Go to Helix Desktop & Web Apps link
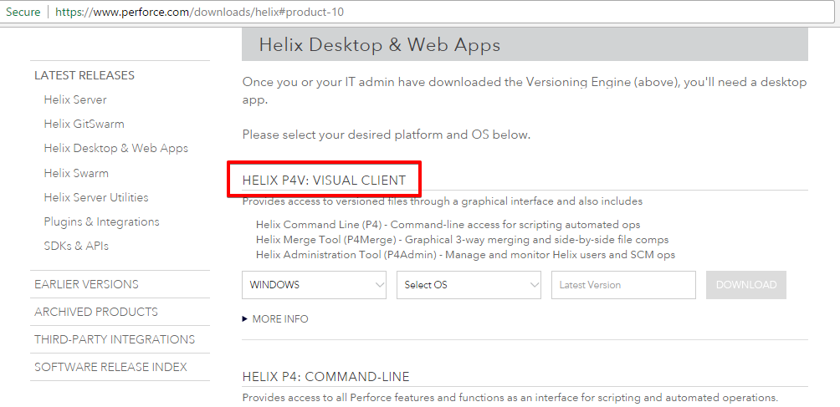 (x=115, y=148)
